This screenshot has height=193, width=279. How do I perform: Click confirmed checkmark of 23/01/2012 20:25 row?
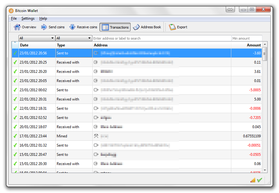[15, 62]
